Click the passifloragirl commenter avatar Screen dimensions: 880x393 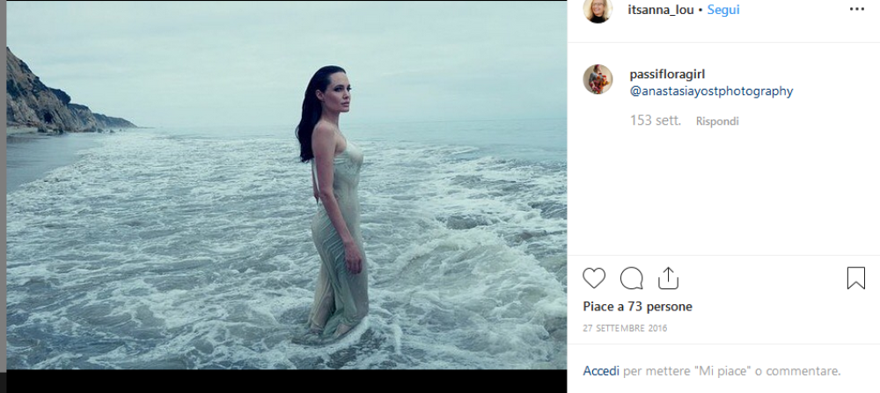pos(598,79)
